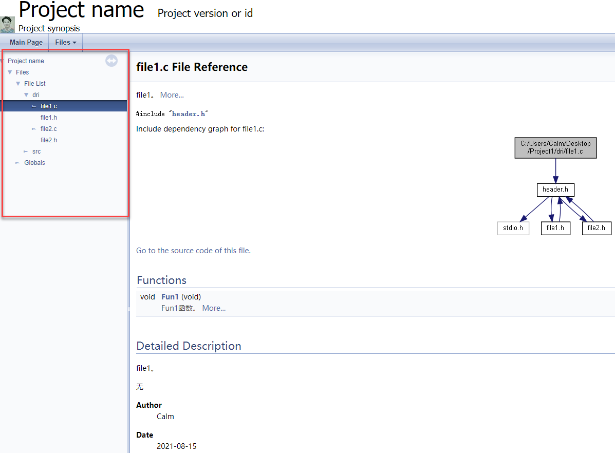Open Go to the source code link
Screen dimensions: 615x453
(x=193, y=251)
